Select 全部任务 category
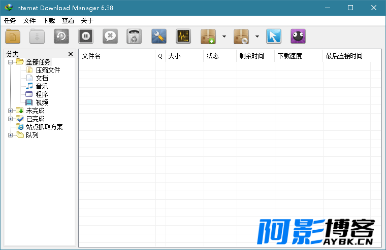Viewport: 386px width, 250px height. 38,62
